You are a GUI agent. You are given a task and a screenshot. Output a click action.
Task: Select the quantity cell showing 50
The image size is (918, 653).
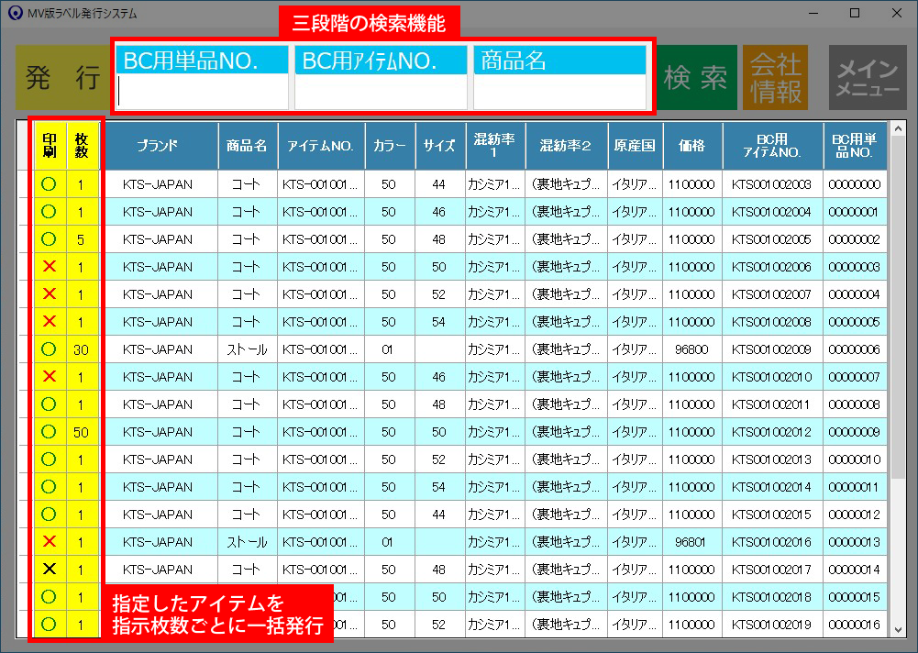(x=82, y=432)
